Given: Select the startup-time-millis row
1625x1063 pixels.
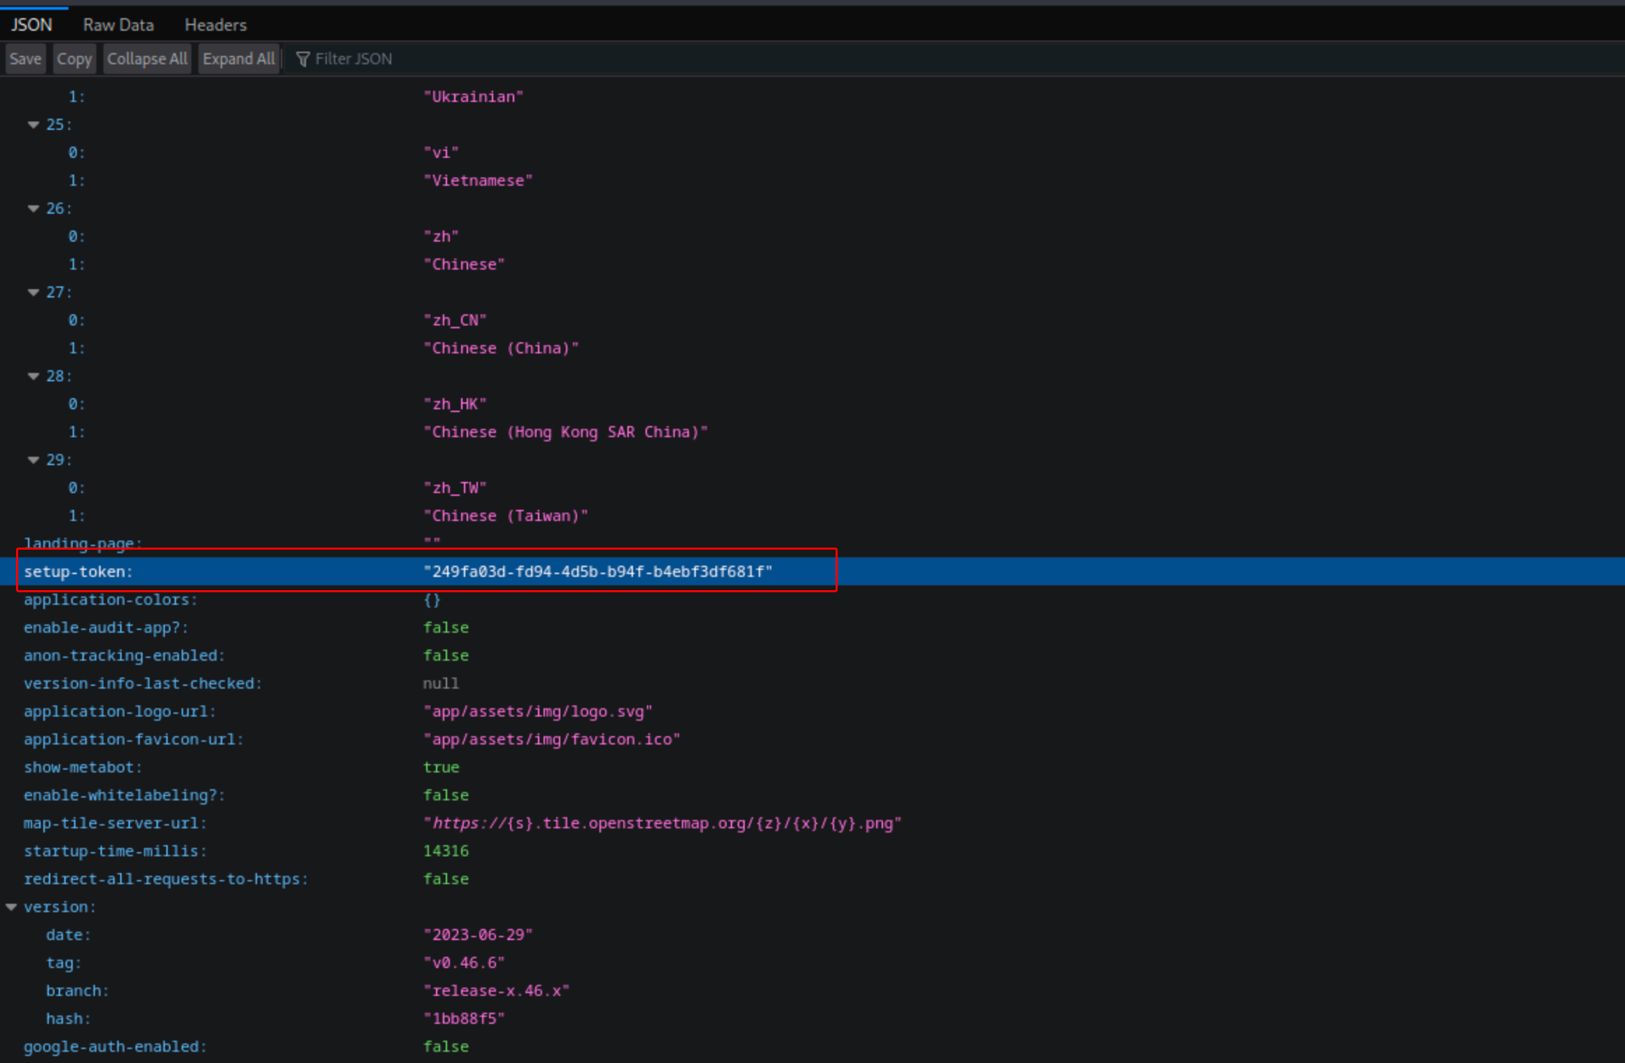Looking at the screenshot, I should 115,851.
